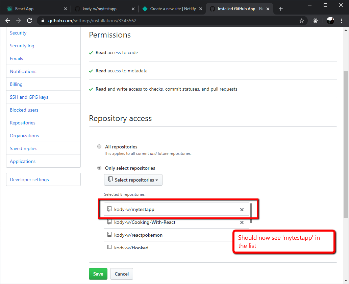349x284 pixels.
Task: Click the address bar URL
Action: (x=92, y=21)
